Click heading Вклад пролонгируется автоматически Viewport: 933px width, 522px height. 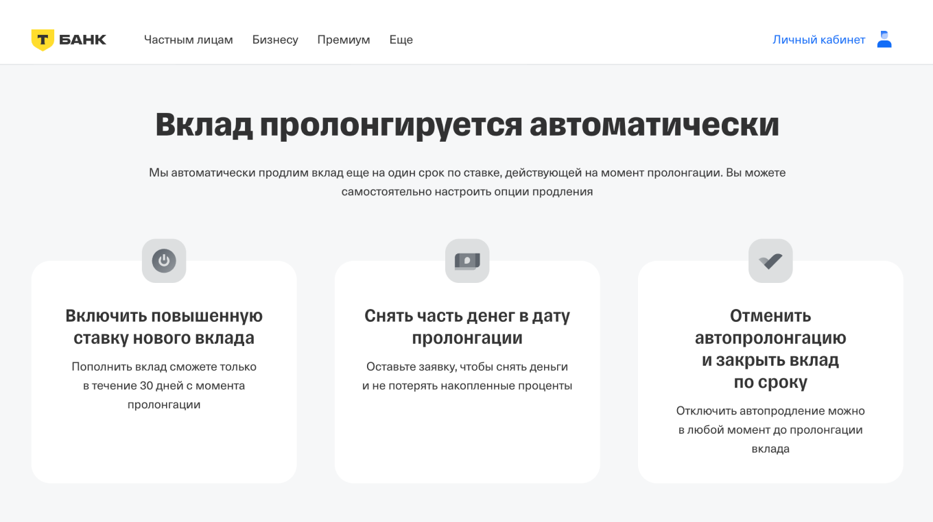[466, 126]
